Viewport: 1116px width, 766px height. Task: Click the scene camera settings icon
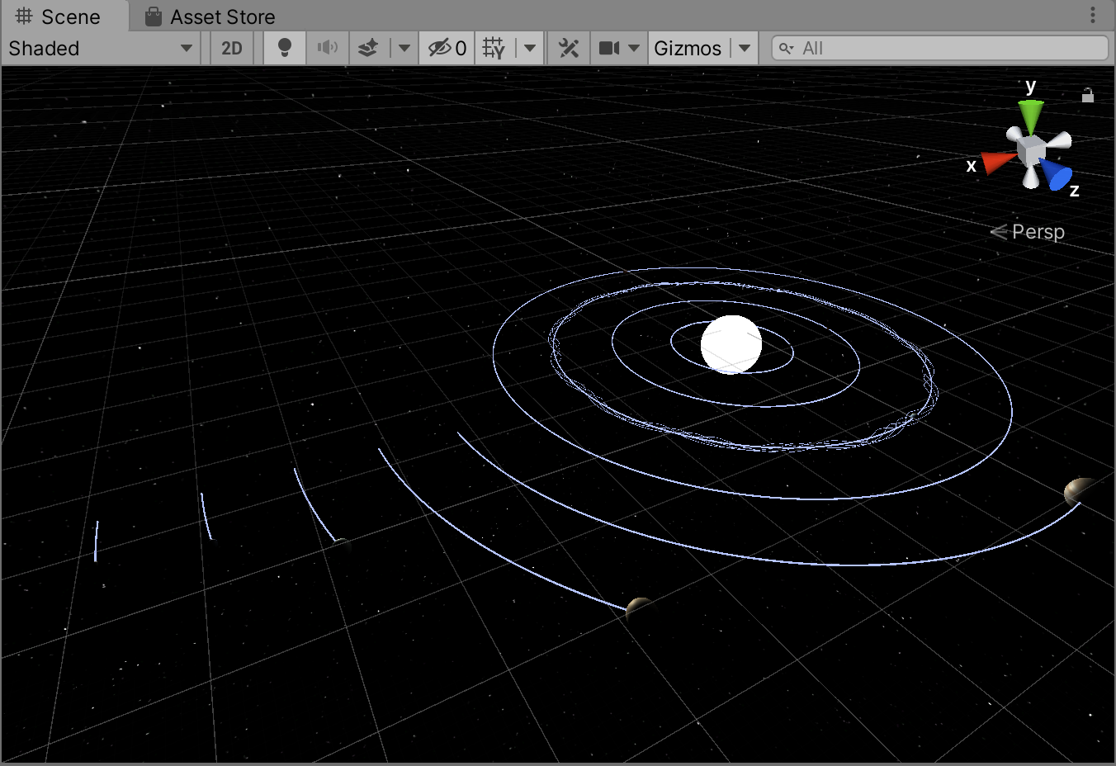(x=609, y=48)
